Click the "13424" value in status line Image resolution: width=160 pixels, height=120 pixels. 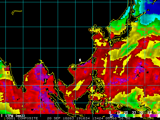click(98, 118)
